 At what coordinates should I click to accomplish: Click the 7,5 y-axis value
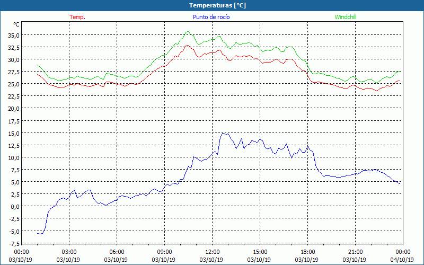[15, 170]
